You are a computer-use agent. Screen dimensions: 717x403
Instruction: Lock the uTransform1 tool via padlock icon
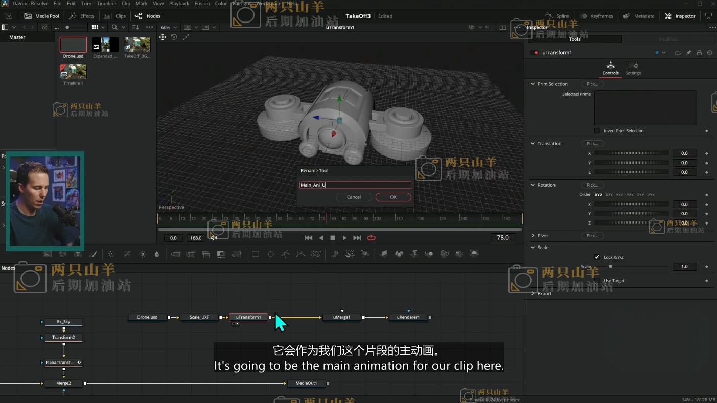point(699,53)
